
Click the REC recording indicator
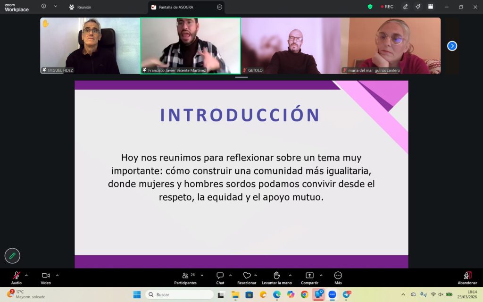coord(387,7)
